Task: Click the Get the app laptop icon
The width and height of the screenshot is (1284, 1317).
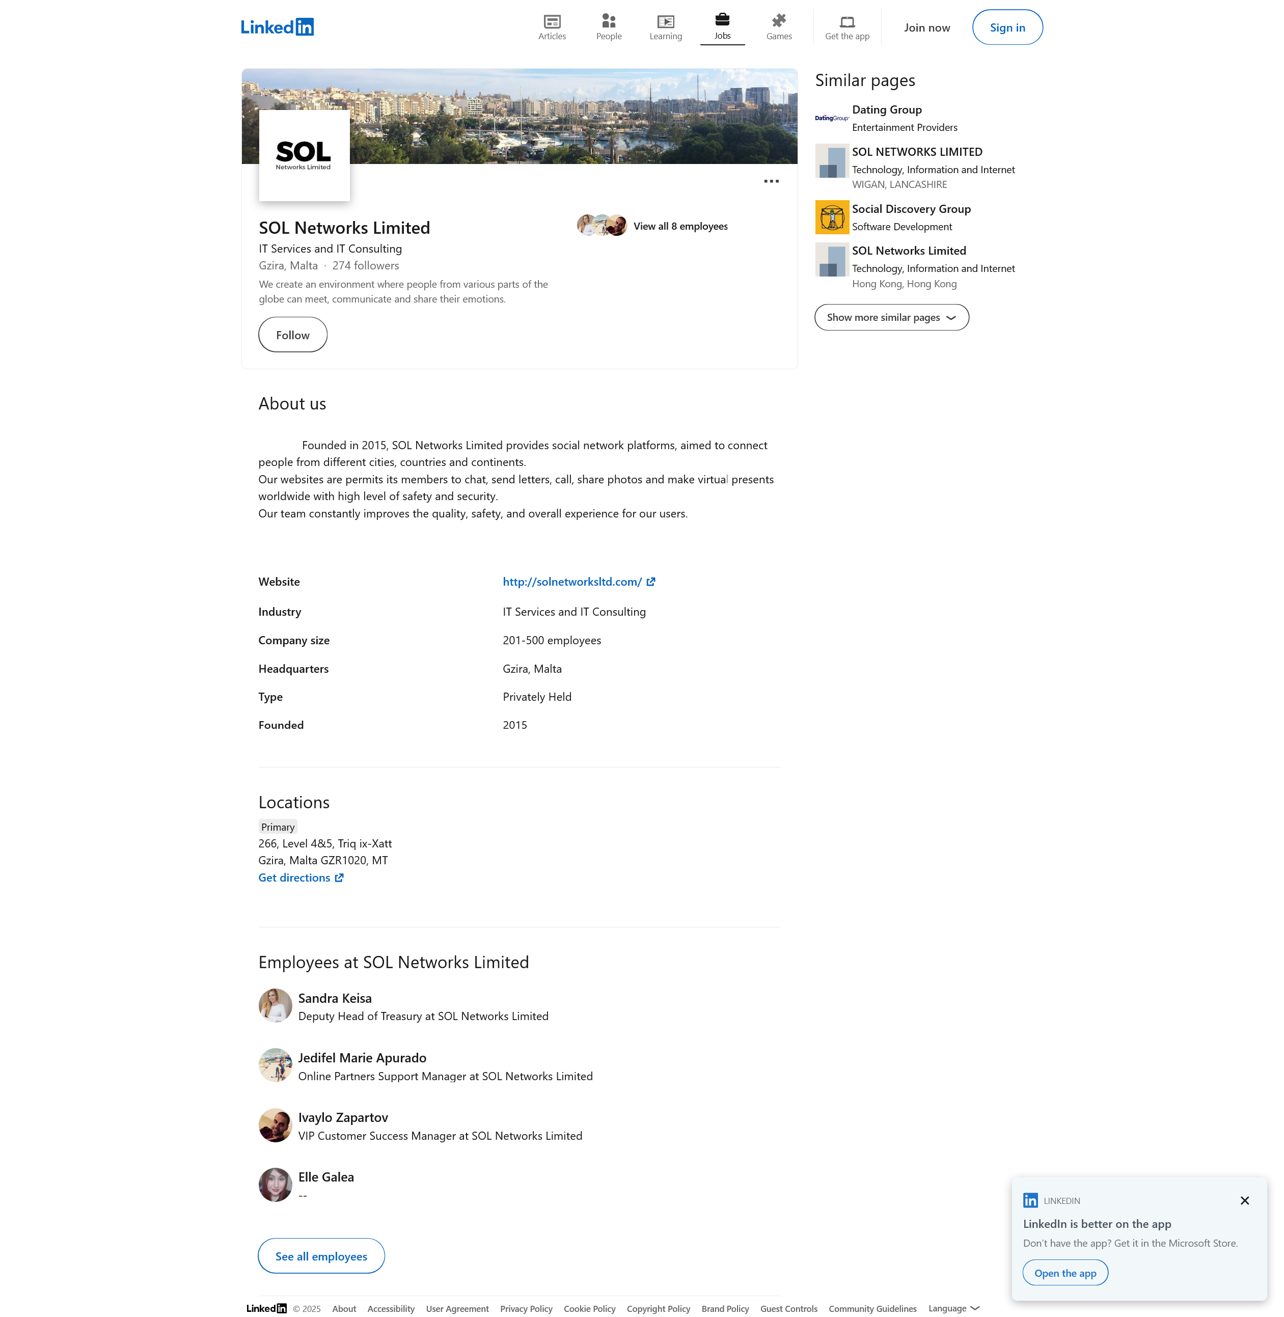Action: [847, 27]
